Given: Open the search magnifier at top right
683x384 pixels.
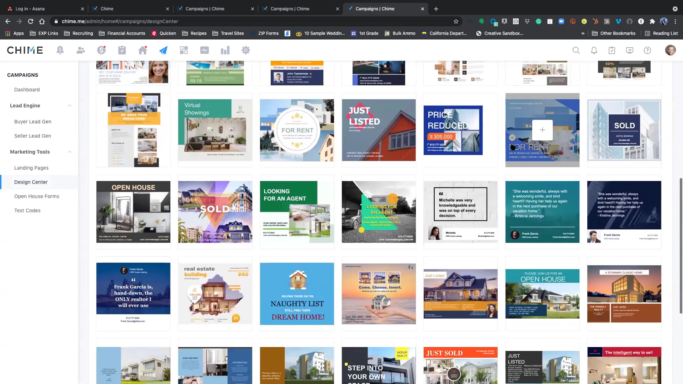Looking at the screenshot, I should pyautogui.click(x=576, y=50).
